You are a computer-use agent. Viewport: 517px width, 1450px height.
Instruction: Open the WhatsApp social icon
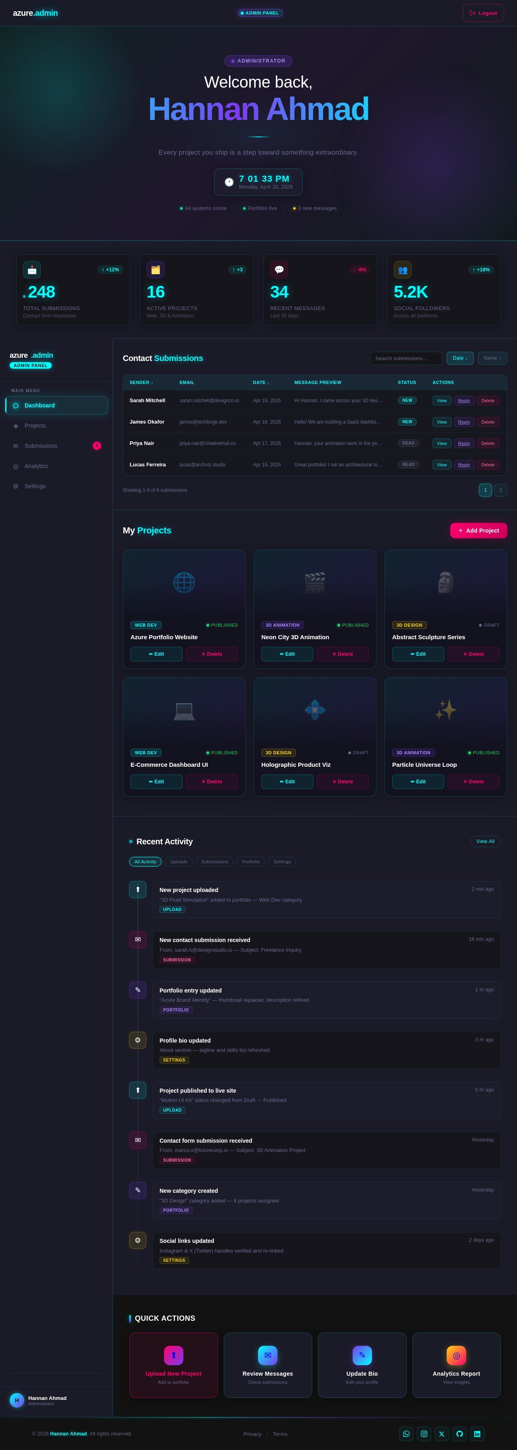click(x=406, y=1434)
